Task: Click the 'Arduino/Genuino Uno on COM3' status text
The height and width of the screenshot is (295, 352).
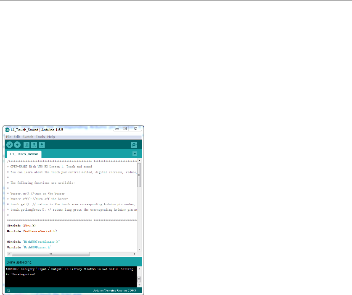Action: (115, 290)
